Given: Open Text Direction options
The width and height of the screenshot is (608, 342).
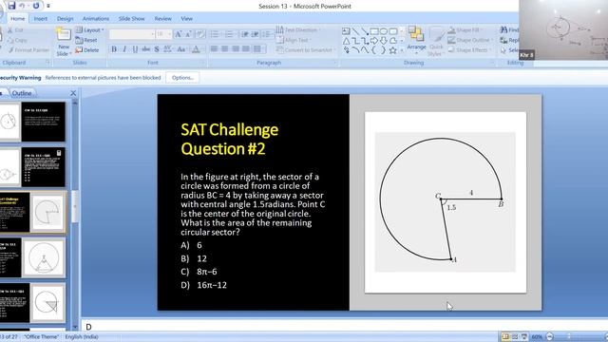Looking at the screenshot, I should tap(298, 29).
